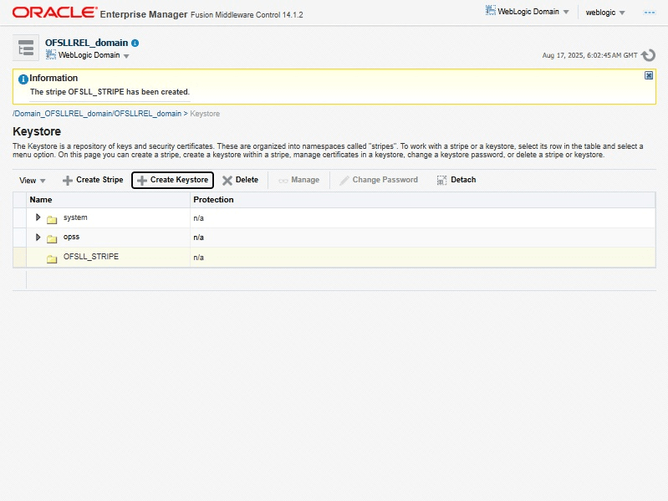Open WebLogic Domain dropdown under OFSLLREL_domain
Image resolution: width=668 pixels, height=501 pixels.
tap(87, 55)
